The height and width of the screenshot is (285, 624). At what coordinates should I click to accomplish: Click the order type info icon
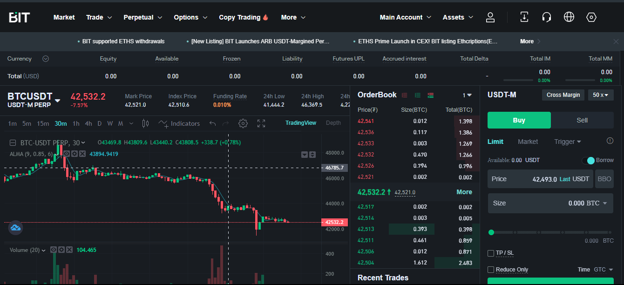[610, 141]
